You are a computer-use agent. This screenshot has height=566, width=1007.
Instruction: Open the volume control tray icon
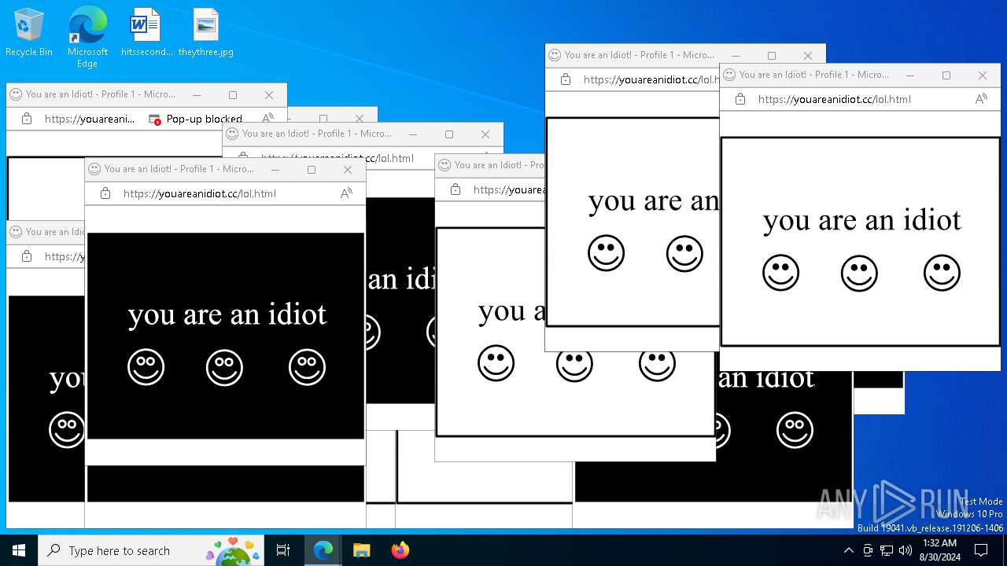[x=906, y=550]
